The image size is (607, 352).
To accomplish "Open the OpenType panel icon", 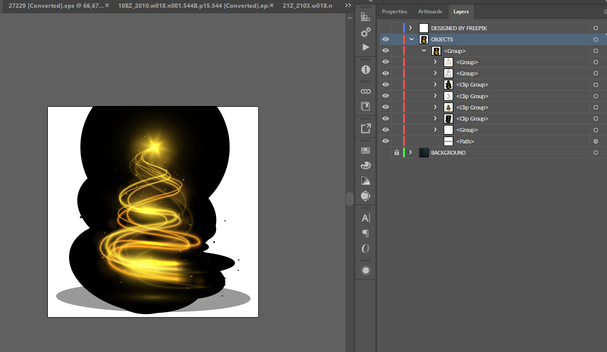I will (366, 249).
